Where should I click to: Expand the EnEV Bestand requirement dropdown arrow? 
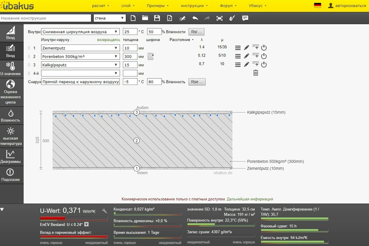[x=86, y=224]
